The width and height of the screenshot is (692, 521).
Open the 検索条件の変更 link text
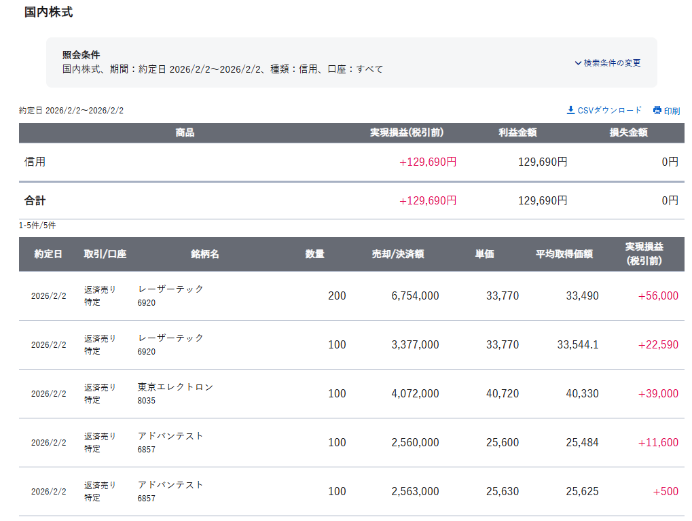click(612, 63)
